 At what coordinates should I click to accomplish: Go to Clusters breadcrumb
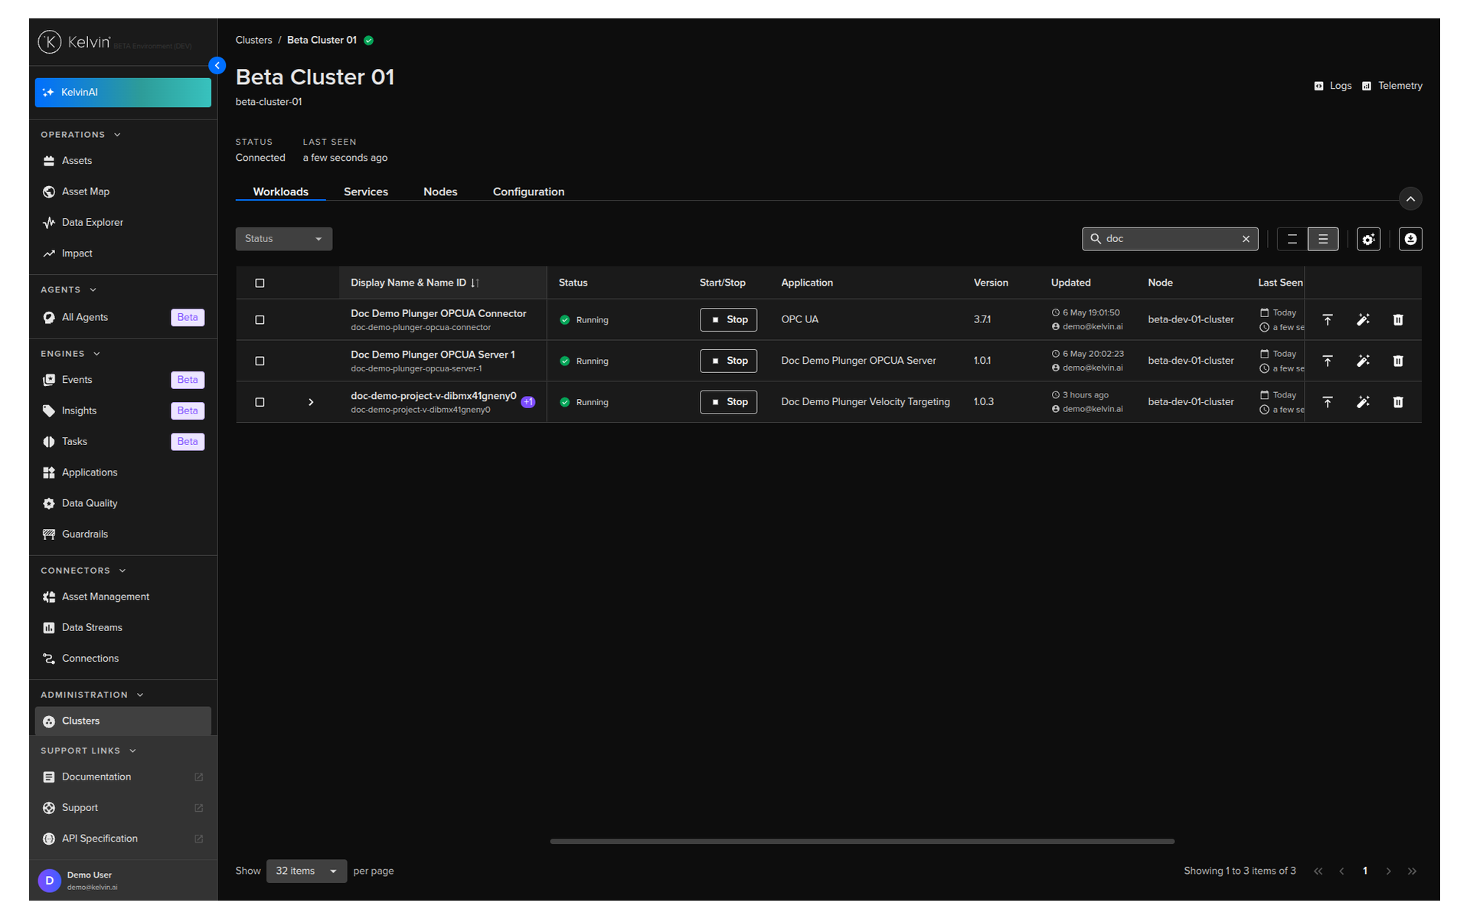coord(253,40)
